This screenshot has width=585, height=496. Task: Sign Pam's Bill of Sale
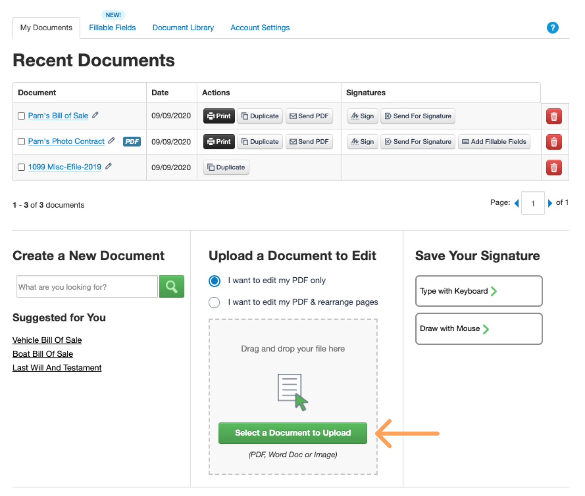[x=363, y=116]
